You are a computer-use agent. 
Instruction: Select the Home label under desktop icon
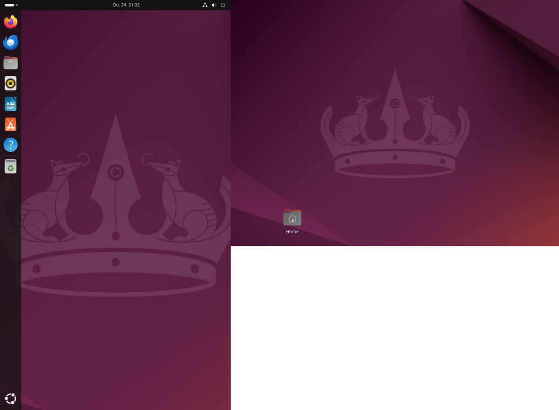pos(292,232)
